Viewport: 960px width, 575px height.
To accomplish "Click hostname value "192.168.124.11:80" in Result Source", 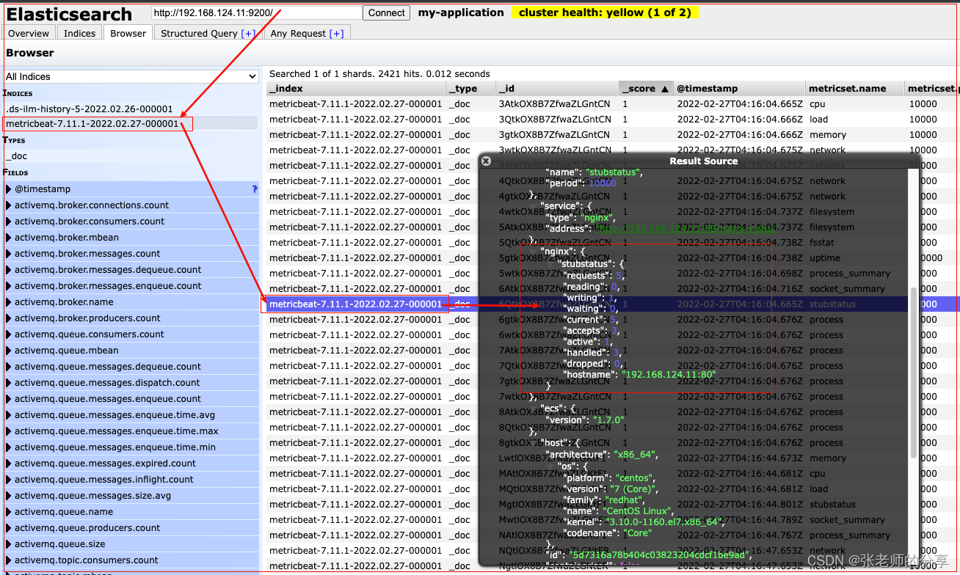I will click(x=669, y=375).
